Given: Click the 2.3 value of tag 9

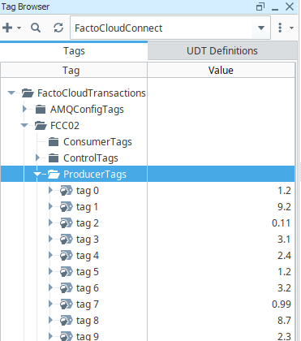Looking at the screenshot, I should (x=284, y=336).
